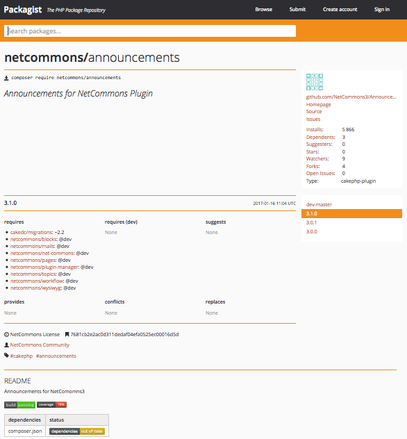Image resolution: width=407 pixels, height=439 pixels.
Task: Open the coverage 78% badge
Action: pyautogui.click(x=52, y=404)
